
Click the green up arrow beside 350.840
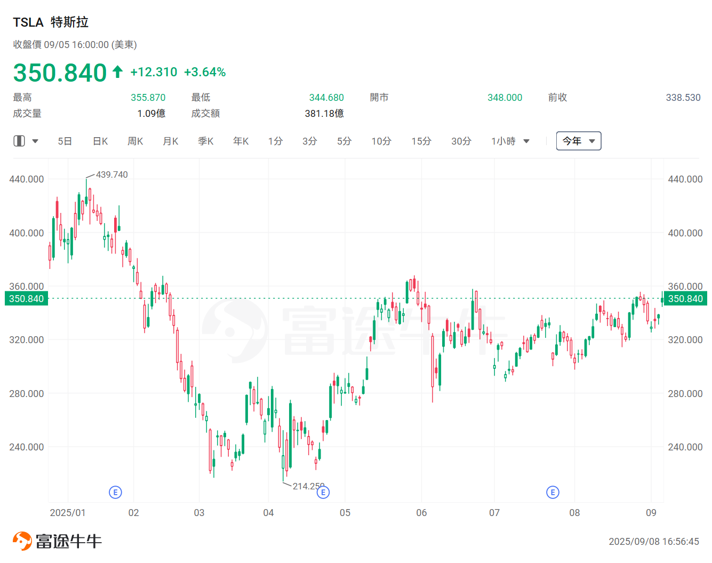[x=117, y=72]
